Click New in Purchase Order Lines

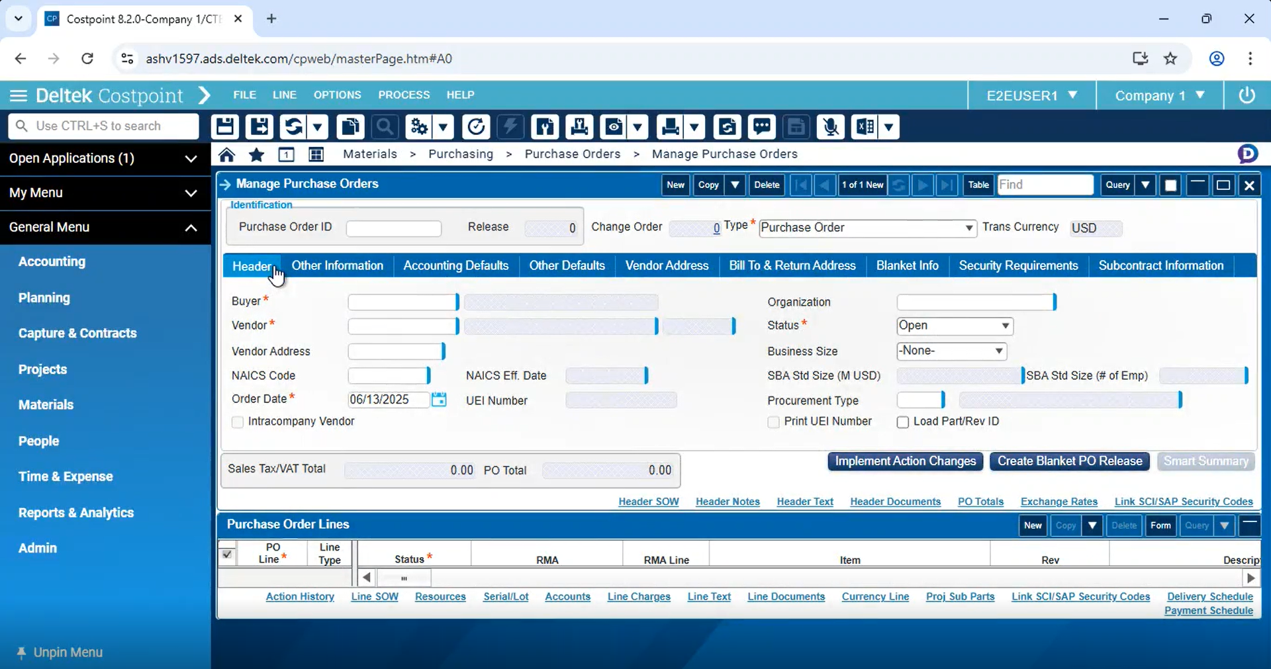click(x=1033, y=525)
